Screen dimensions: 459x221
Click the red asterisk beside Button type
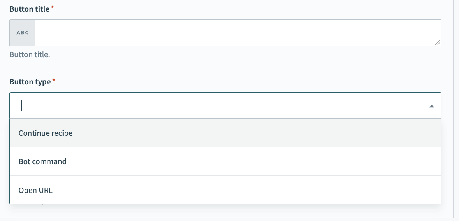point(54,81)
